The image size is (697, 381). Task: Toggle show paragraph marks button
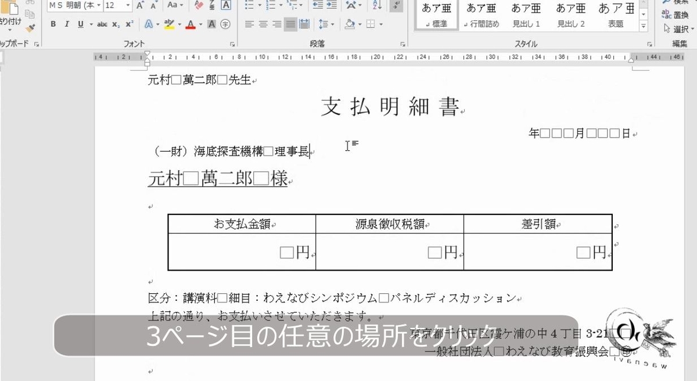point(396,5)
